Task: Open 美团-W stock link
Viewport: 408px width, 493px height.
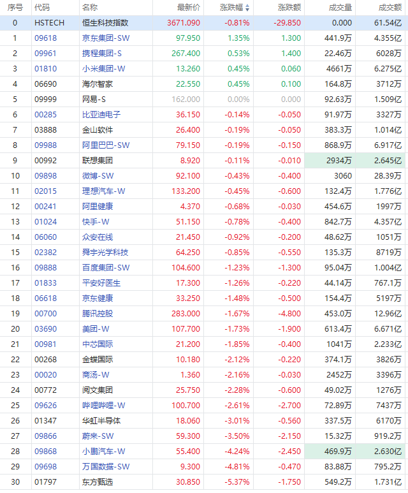Action: (x=96, y=329)
